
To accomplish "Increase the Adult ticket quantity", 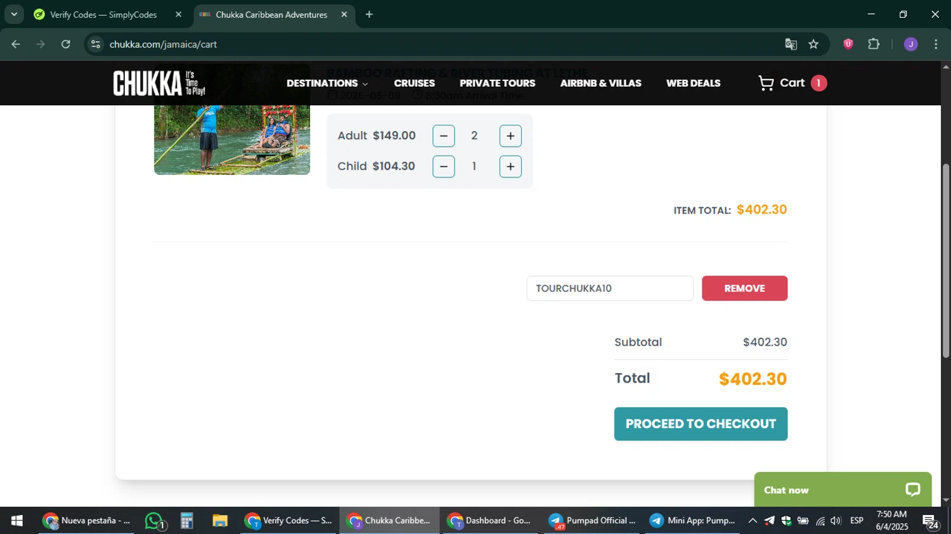I will 510,136.
